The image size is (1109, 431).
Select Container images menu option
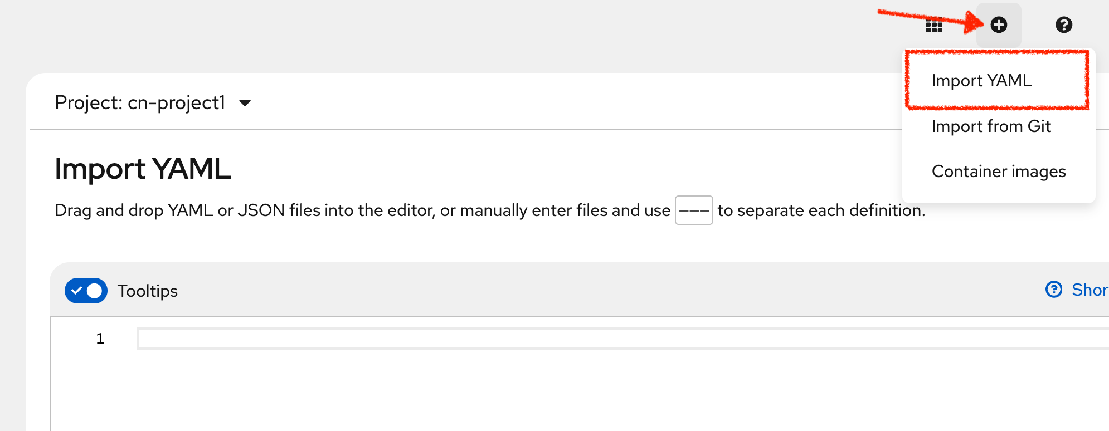coord(999,172)
